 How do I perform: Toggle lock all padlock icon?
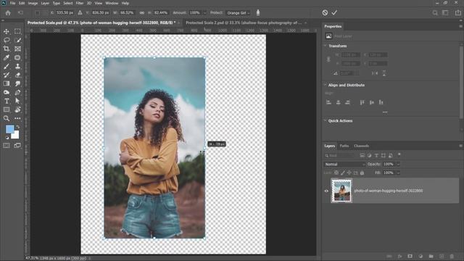(362, 173)
